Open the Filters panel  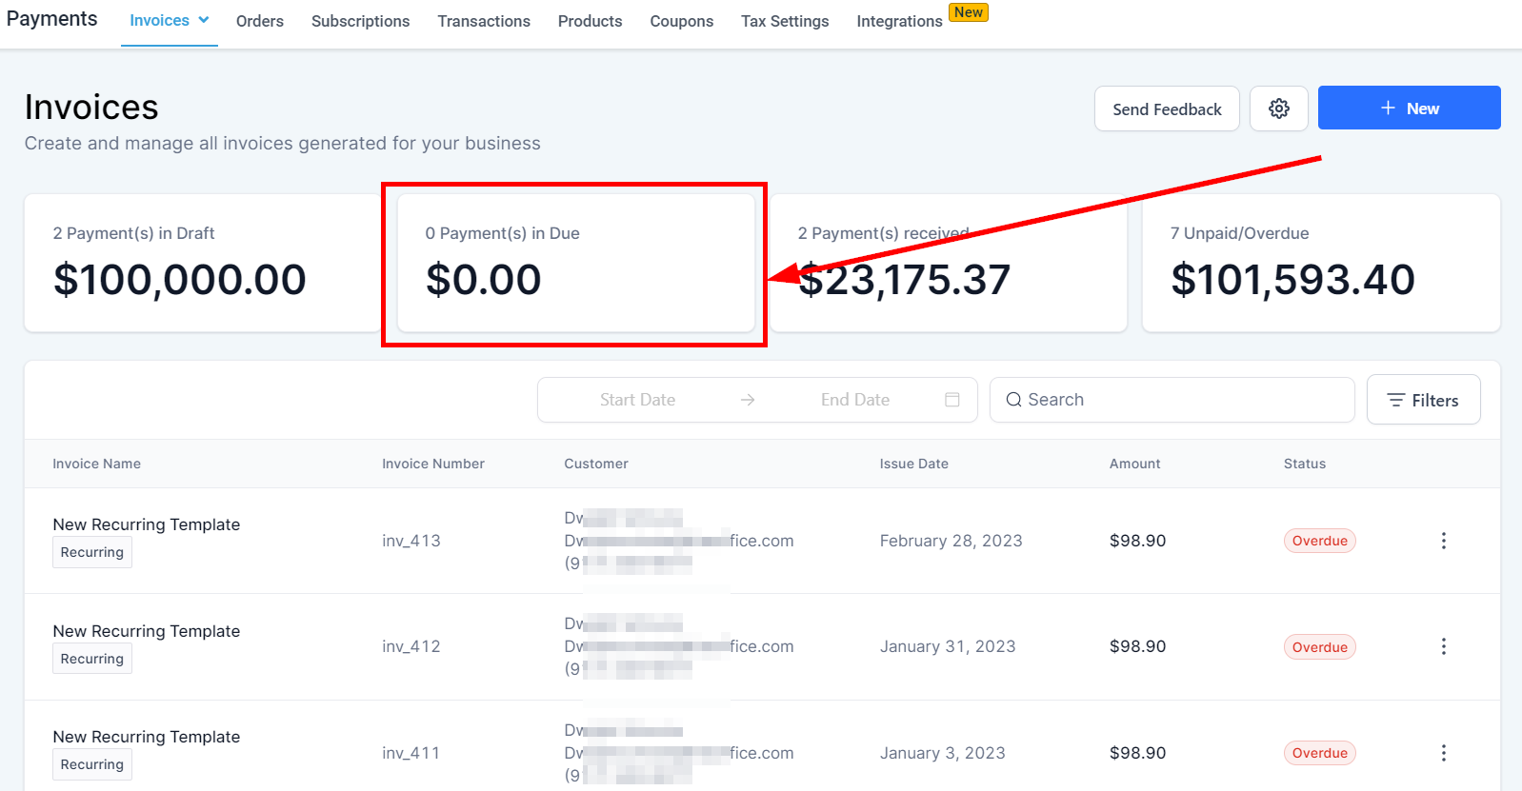tap(1423, 400)
